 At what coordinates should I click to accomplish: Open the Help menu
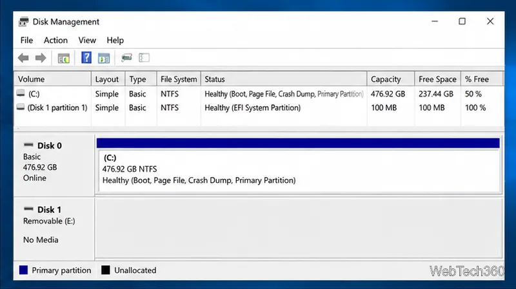click(x=115, y=40)
